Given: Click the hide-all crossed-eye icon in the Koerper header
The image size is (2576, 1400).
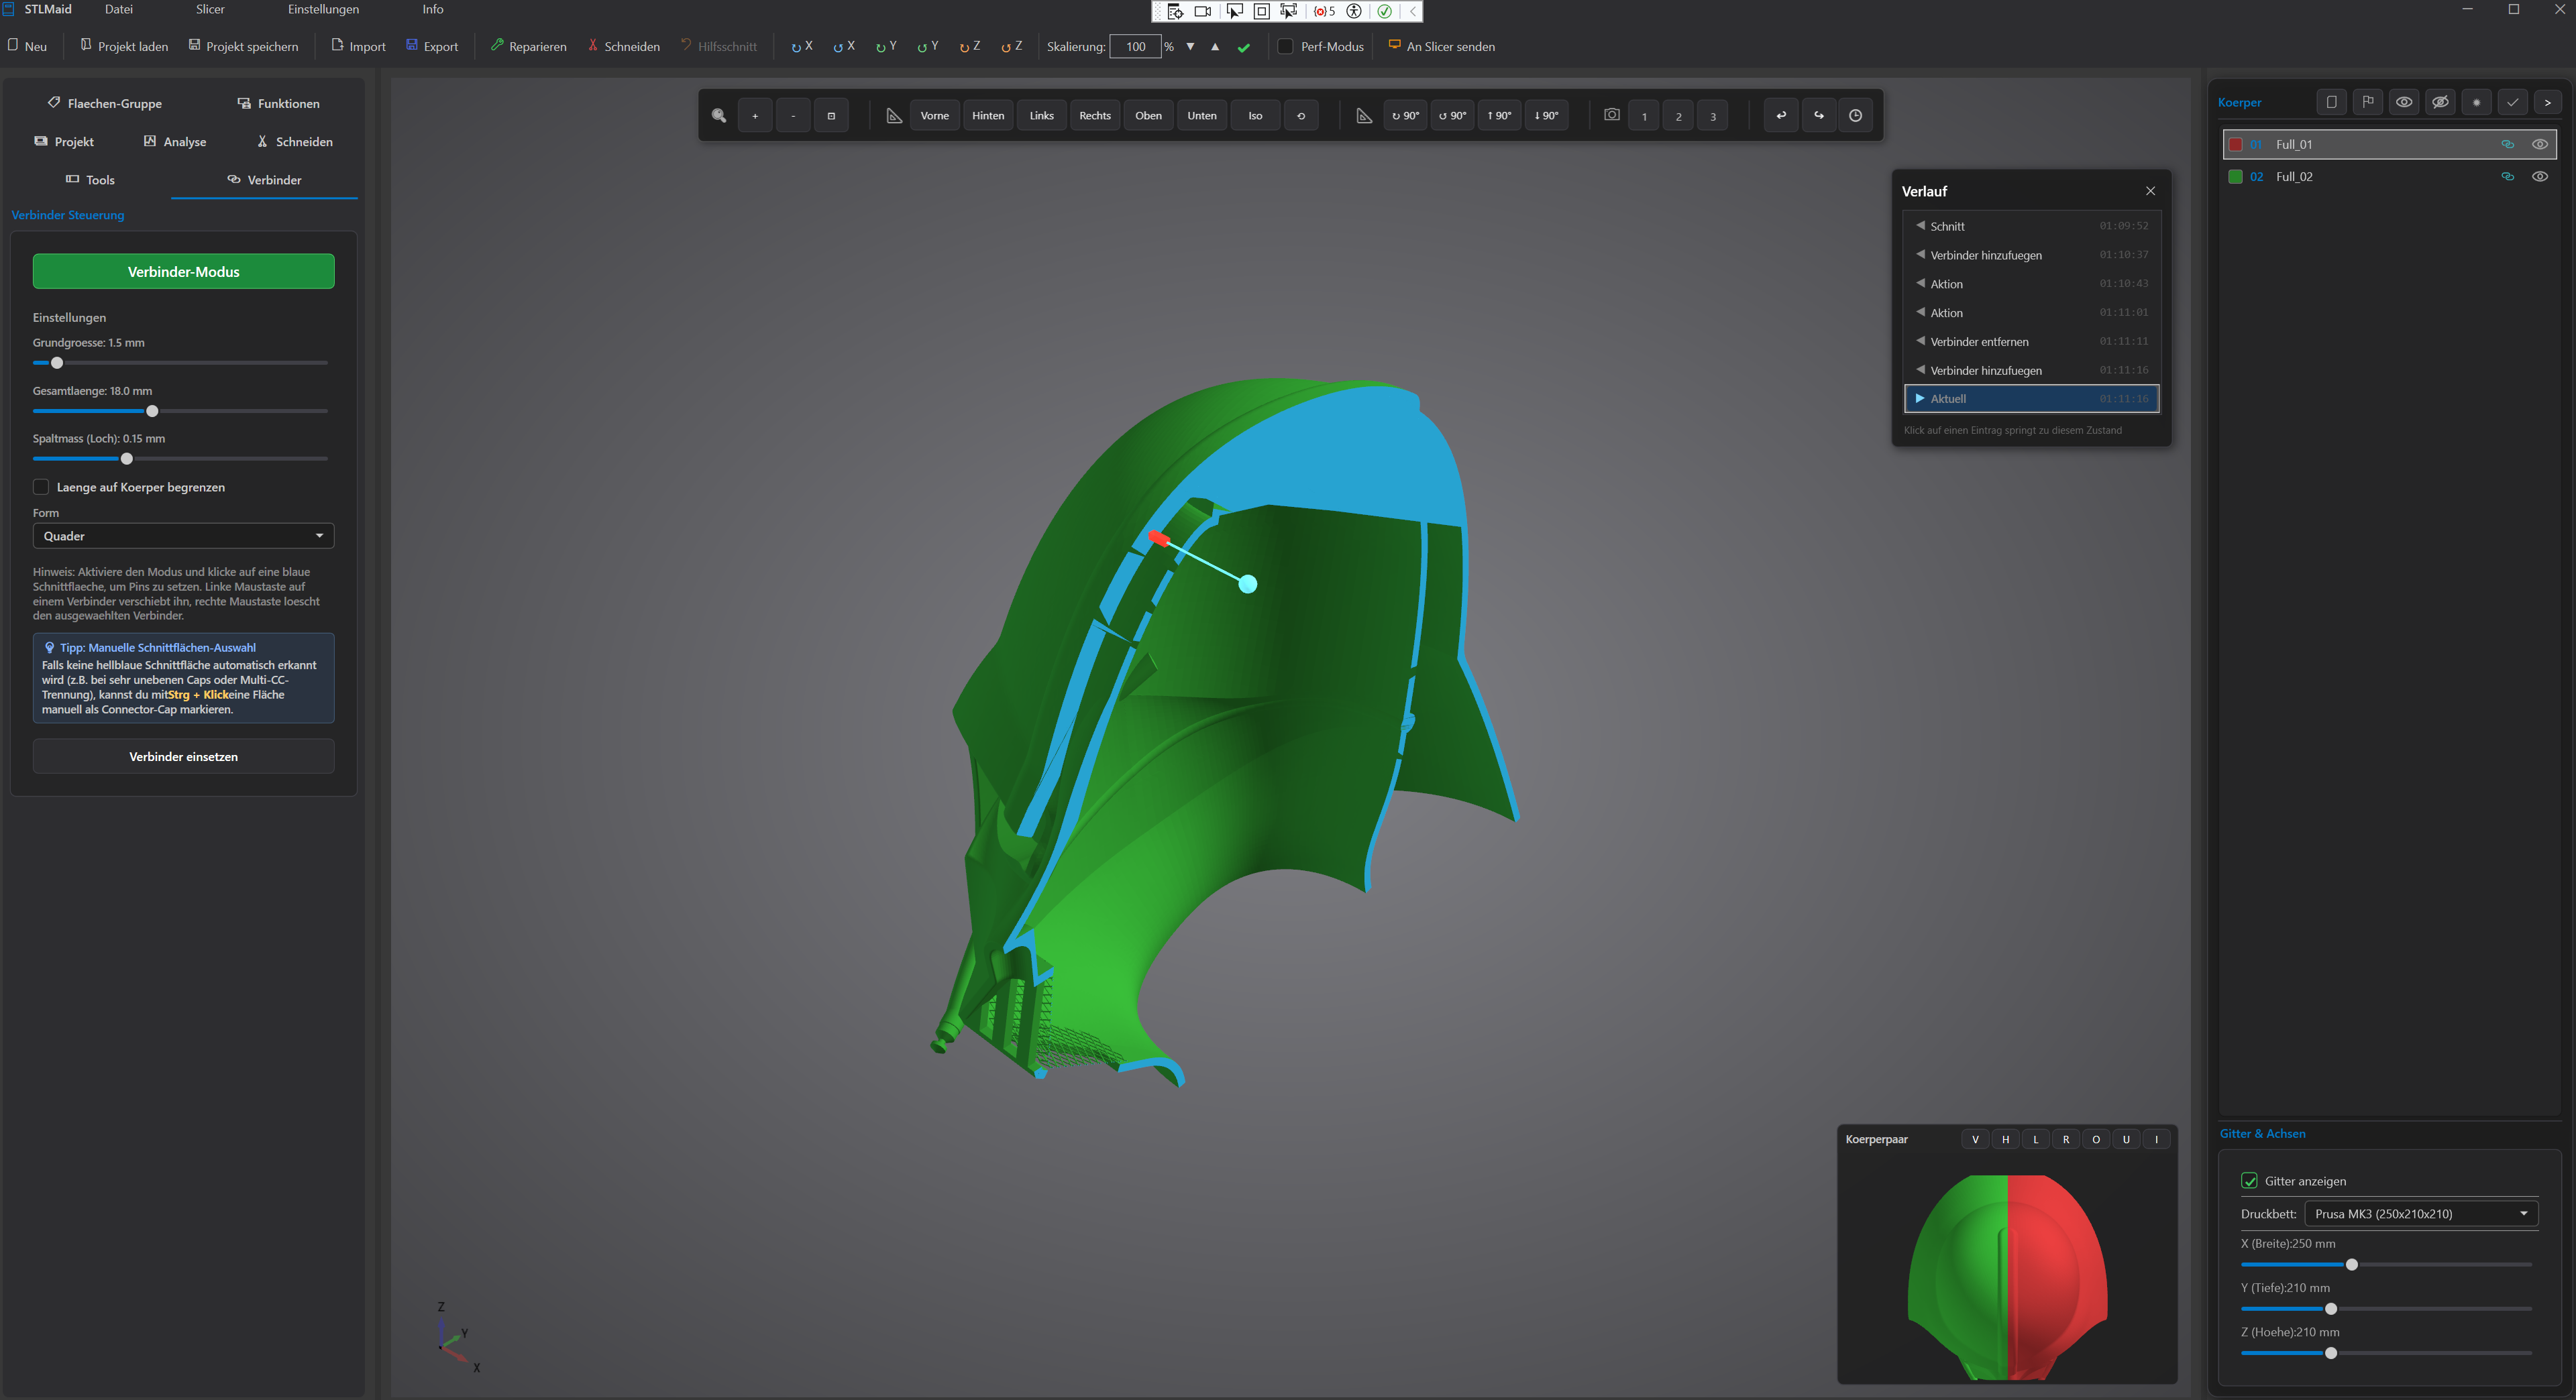Looking at the screenshot, I should coord(2440,102).
